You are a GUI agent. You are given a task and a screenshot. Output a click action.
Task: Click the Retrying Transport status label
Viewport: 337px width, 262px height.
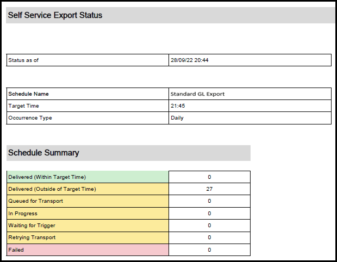tap(32, 238)
